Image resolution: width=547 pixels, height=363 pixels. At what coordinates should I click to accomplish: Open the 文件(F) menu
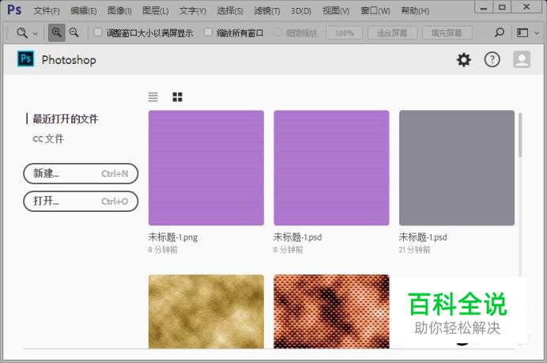pyautogui.click(x=47, y=11)
